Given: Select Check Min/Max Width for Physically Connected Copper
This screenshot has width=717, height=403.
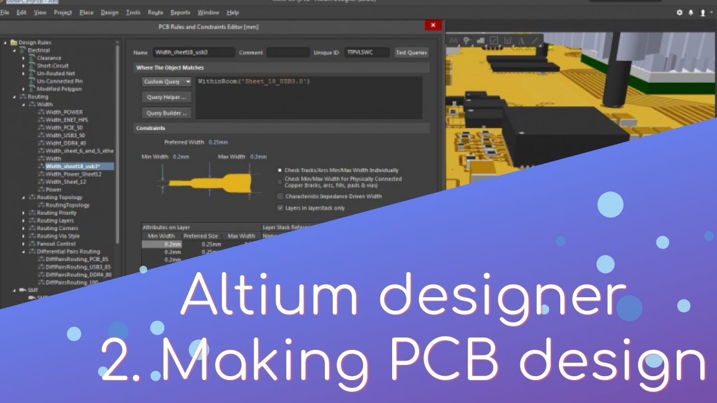Looking at the screenshot, I should [x=280, y=181].
